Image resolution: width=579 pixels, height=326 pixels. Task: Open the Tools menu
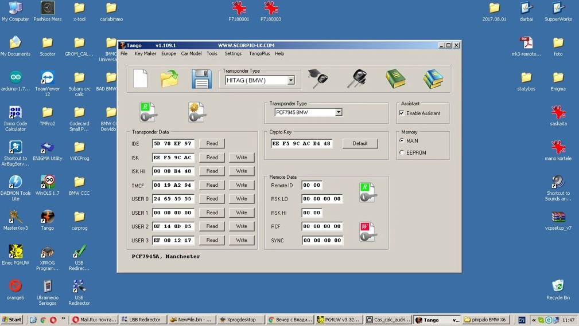[212, 53]
